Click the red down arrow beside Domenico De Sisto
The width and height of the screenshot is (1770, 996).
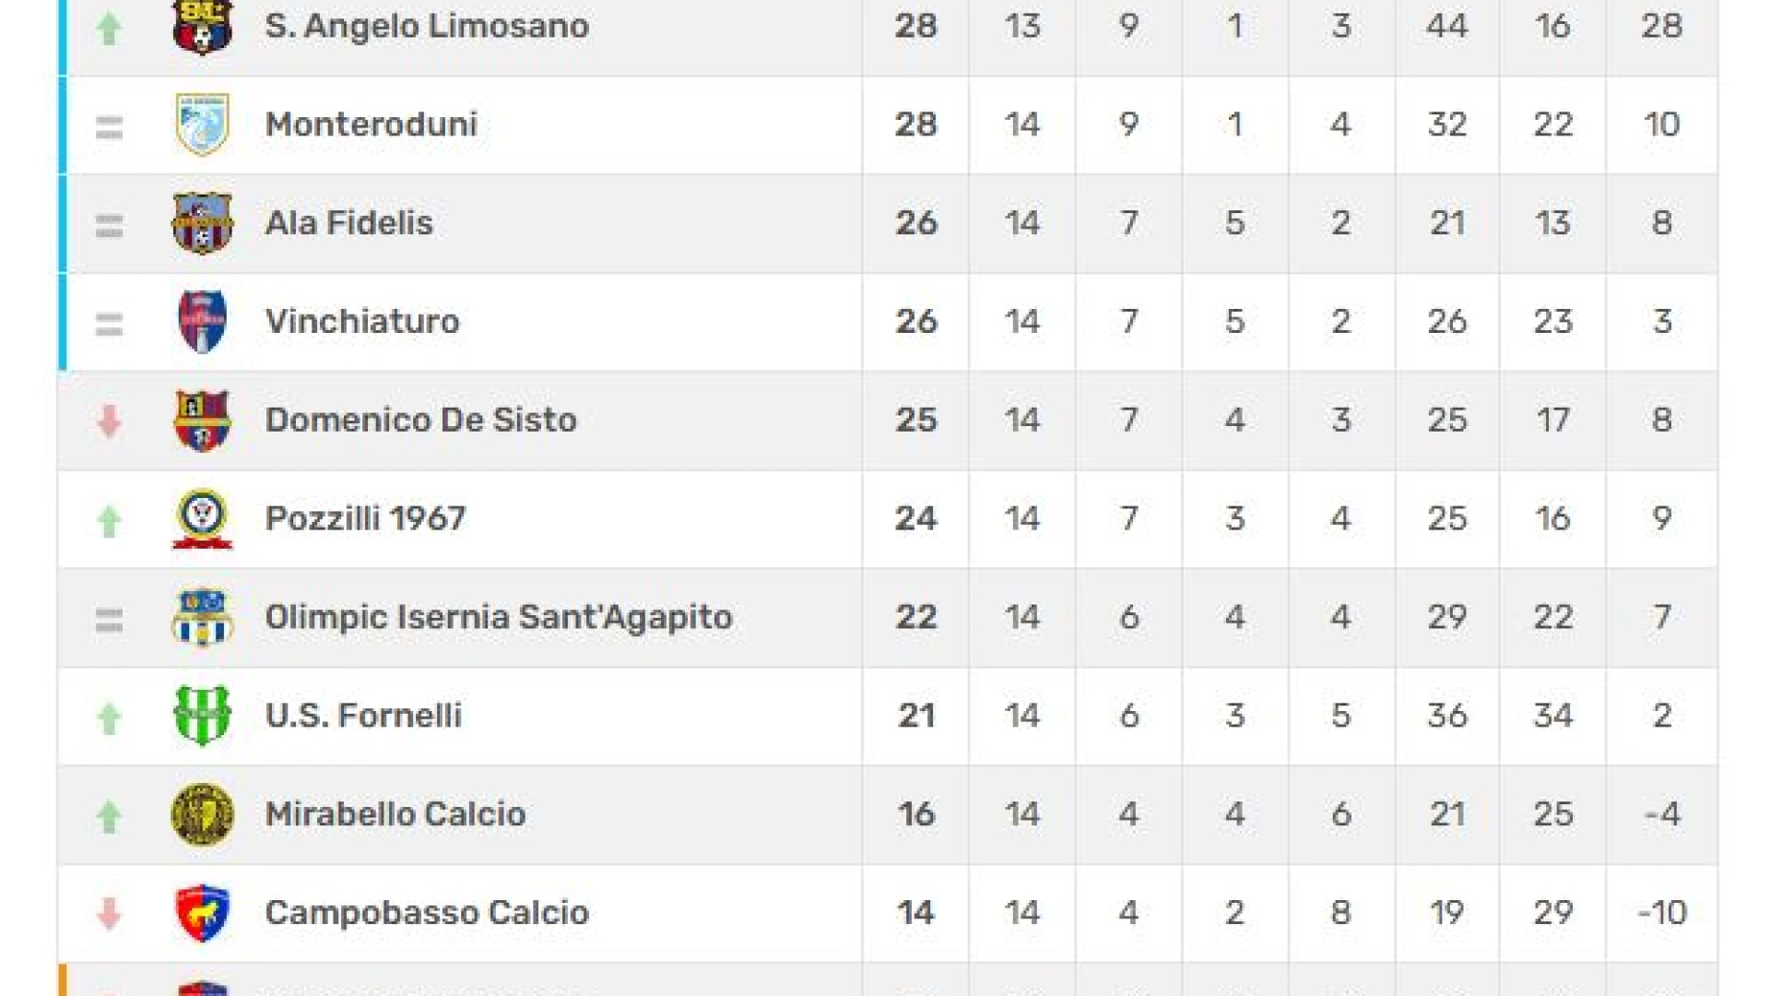point(109,421)
